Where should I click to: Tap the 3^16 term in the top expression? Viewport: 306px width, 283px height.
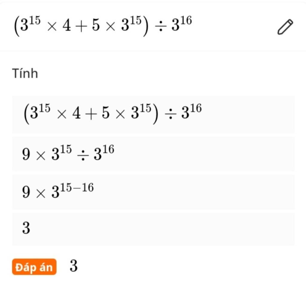coord(182,24)
